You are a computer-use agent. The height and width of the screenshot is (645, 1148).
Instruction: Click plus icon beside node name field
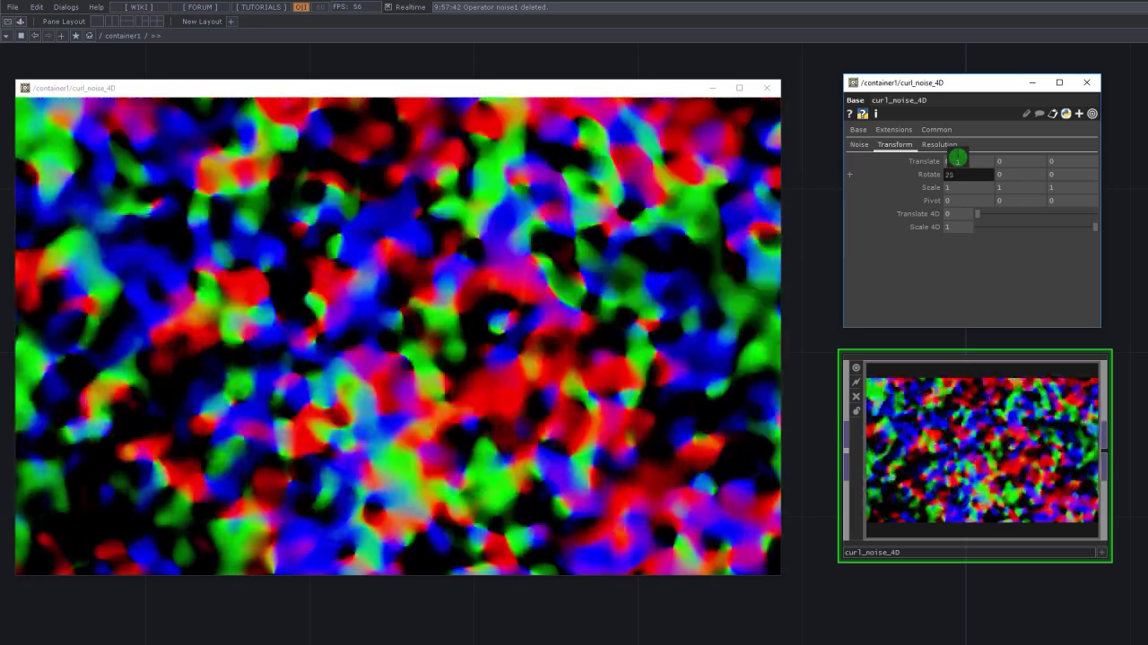pos(1102,553)
